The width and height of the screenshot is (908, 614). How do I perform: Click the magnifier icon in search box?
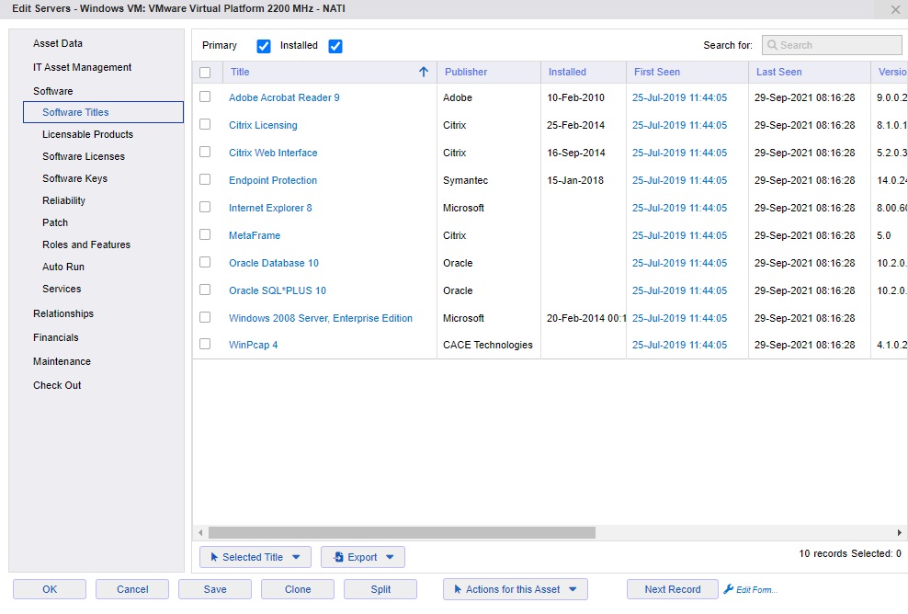tap(772, 45)
